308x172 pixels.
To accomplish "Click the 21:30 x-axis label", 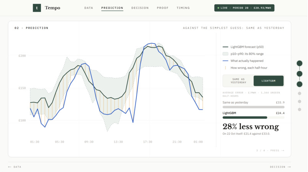I will point(177,142).
